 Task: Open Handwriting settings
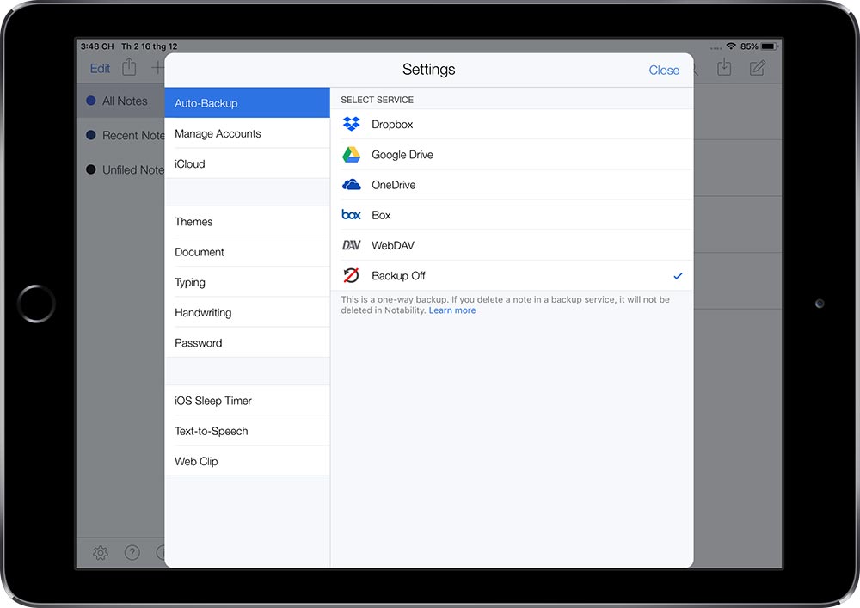click(x=247, y=312)
